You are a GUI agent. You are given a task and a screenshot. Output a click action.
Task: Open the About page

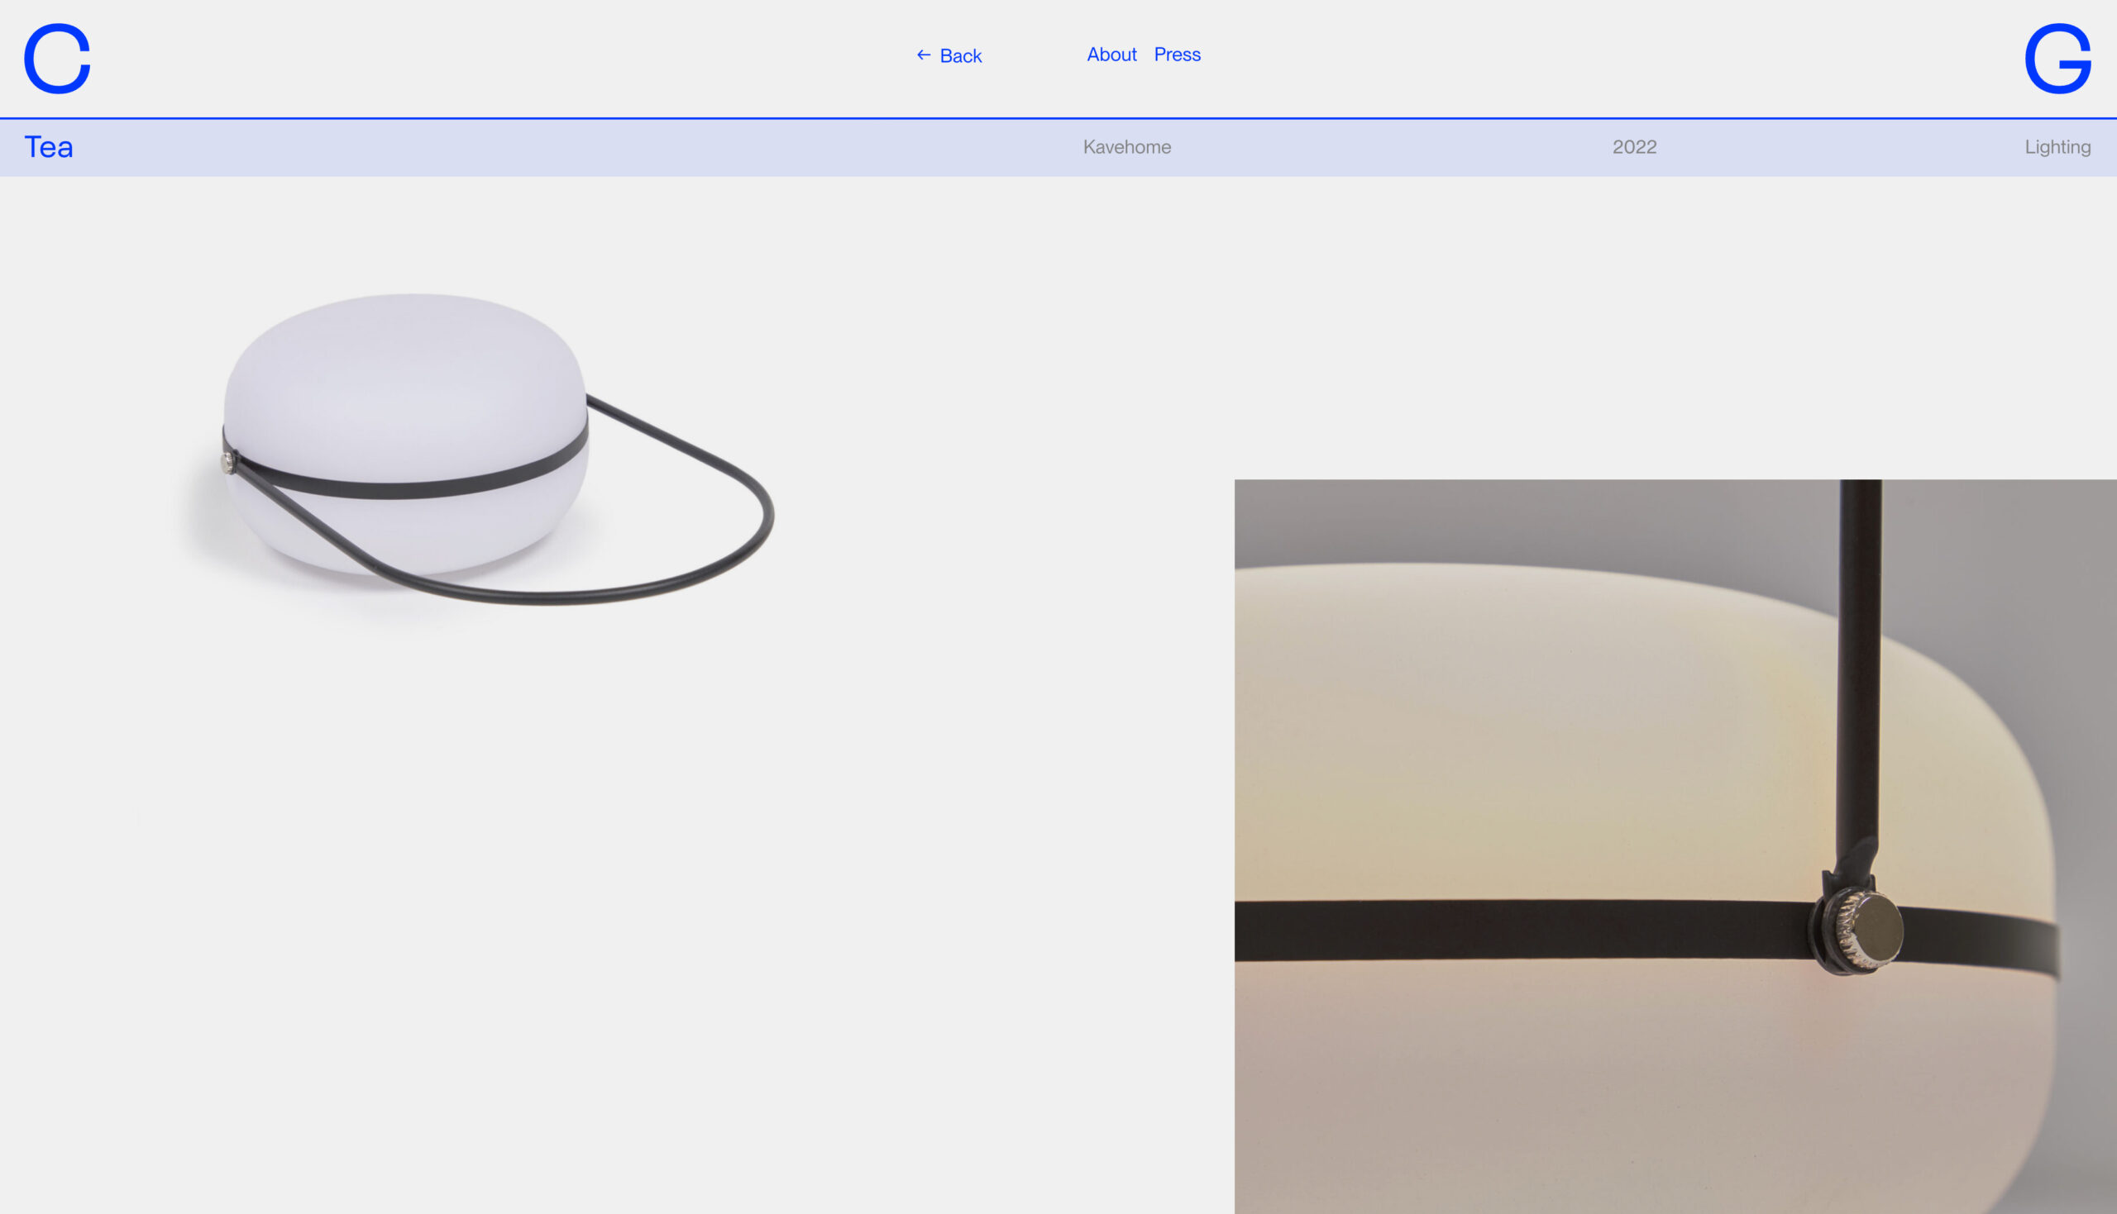click(1111, 55)
